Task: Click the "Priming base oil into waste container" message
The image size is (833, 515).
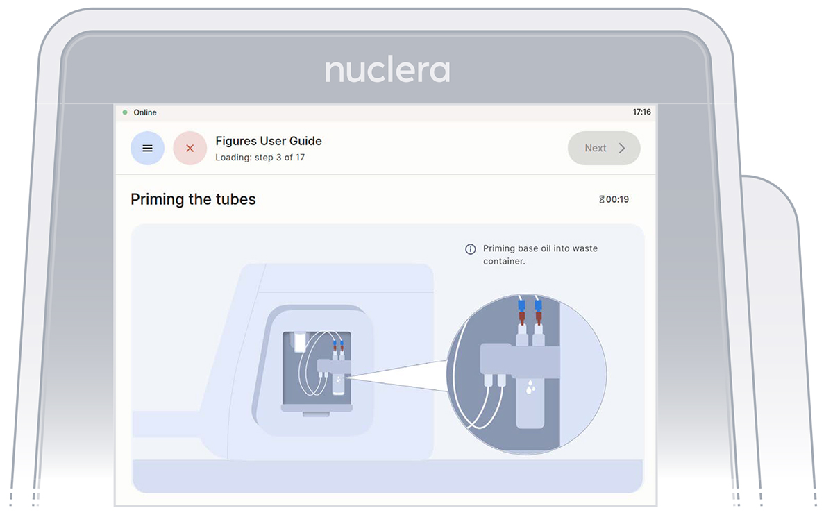Action: click(540, 255)
